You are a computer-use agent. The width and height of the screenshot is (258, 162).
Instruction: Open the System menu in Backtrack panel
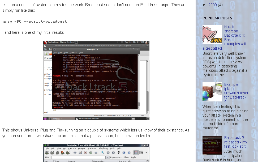(x=70, y=42)
